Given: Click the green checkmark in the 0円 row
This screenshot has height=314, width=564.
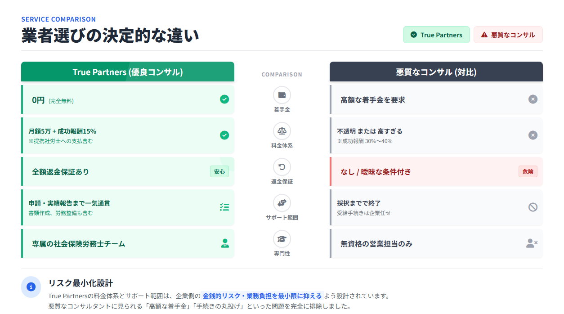Looking at the screenshot, I should coord(224,99).
